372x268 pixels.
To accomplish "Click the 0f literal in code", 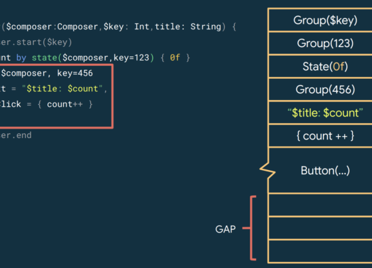I will pyautogui.click(x=175, y=58).
